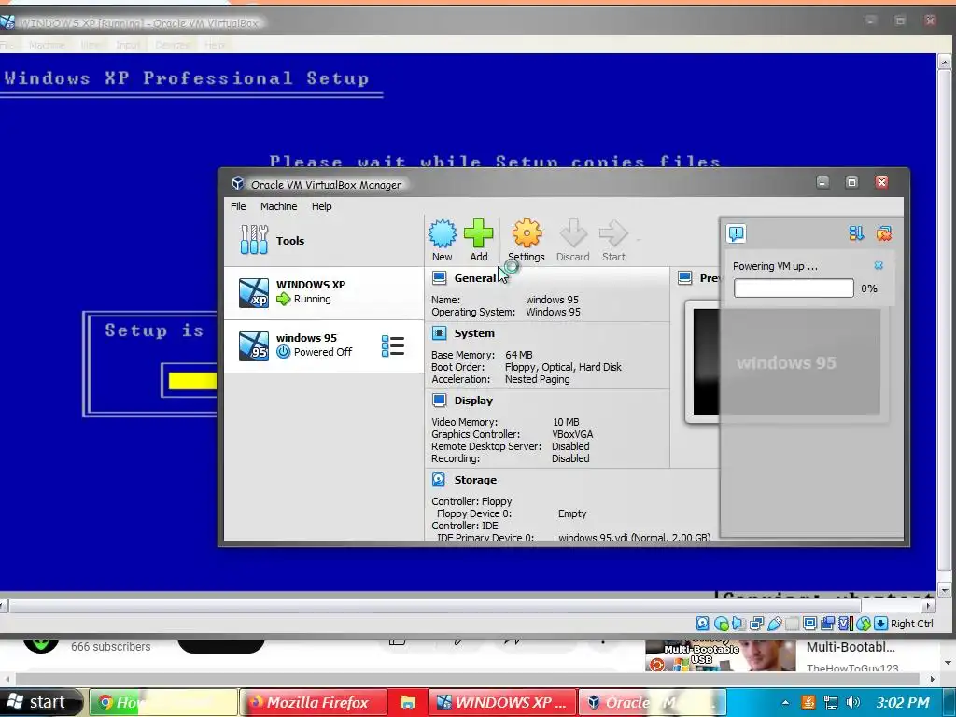Open Devices menu in WINDOWS XP VM window
Image resolution: width=956 pixels, height=717 pixels.
[173, 45]
